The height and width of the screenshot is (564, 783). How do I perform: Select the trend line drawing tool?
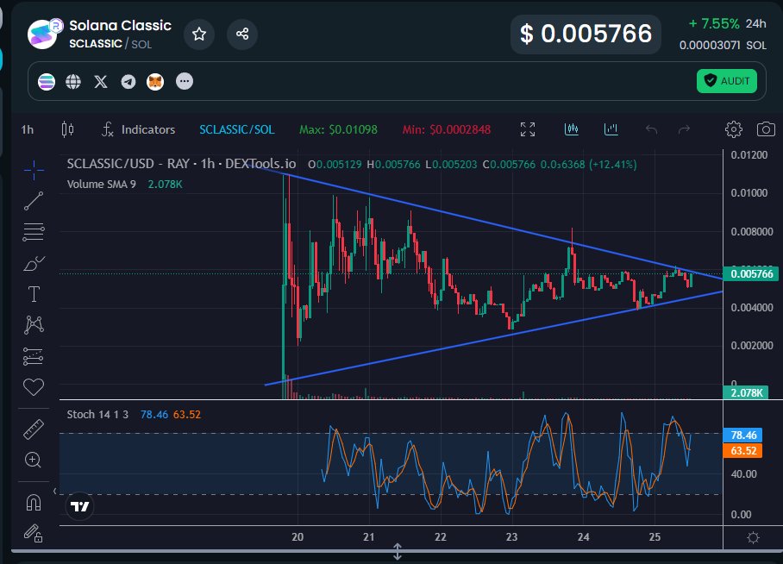[34, 201]
